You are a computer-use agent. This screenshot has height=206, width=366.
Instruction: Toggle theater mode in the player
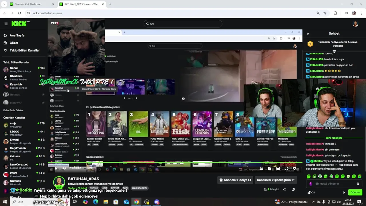pyautogui.click(x=278, y=169)
